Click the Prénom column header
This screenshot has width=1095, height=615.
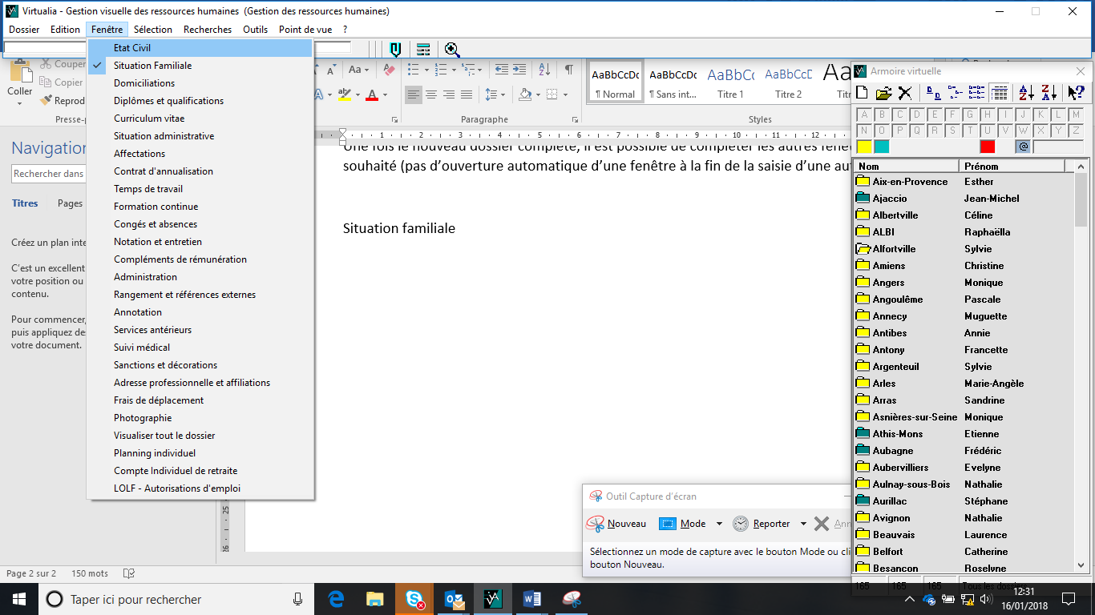click(1012, 167)
